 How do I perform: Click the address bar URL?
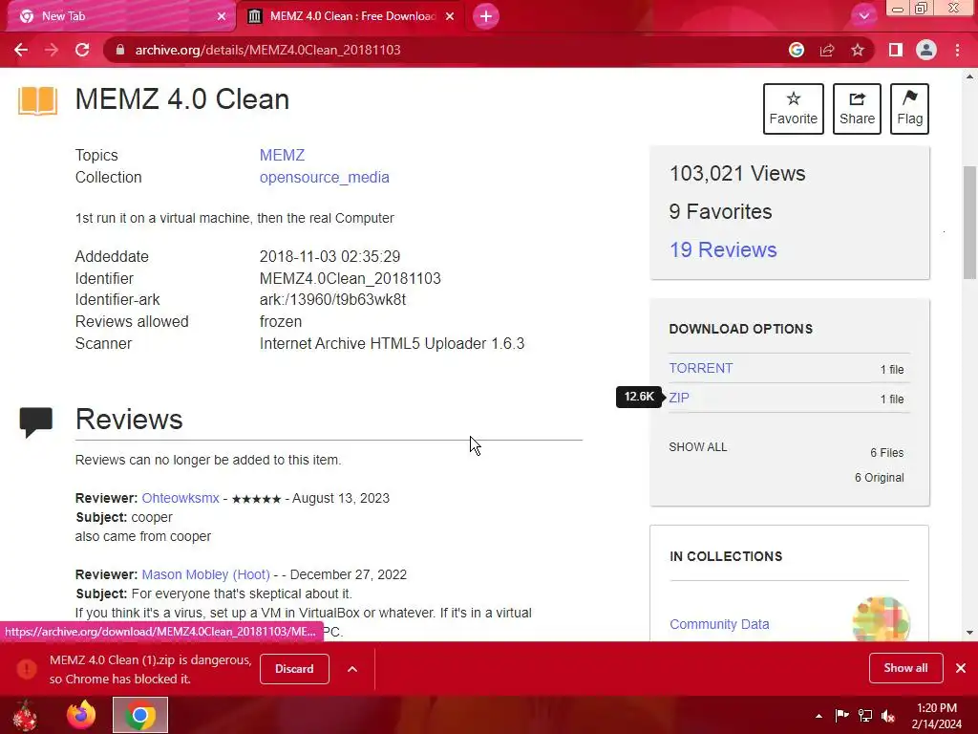coord(267,50)
